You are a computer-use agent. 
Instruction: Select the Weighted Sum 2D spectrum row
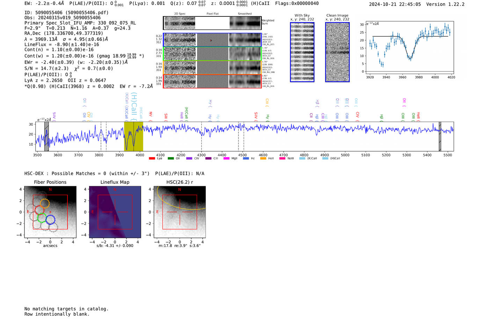click(212, 23)
